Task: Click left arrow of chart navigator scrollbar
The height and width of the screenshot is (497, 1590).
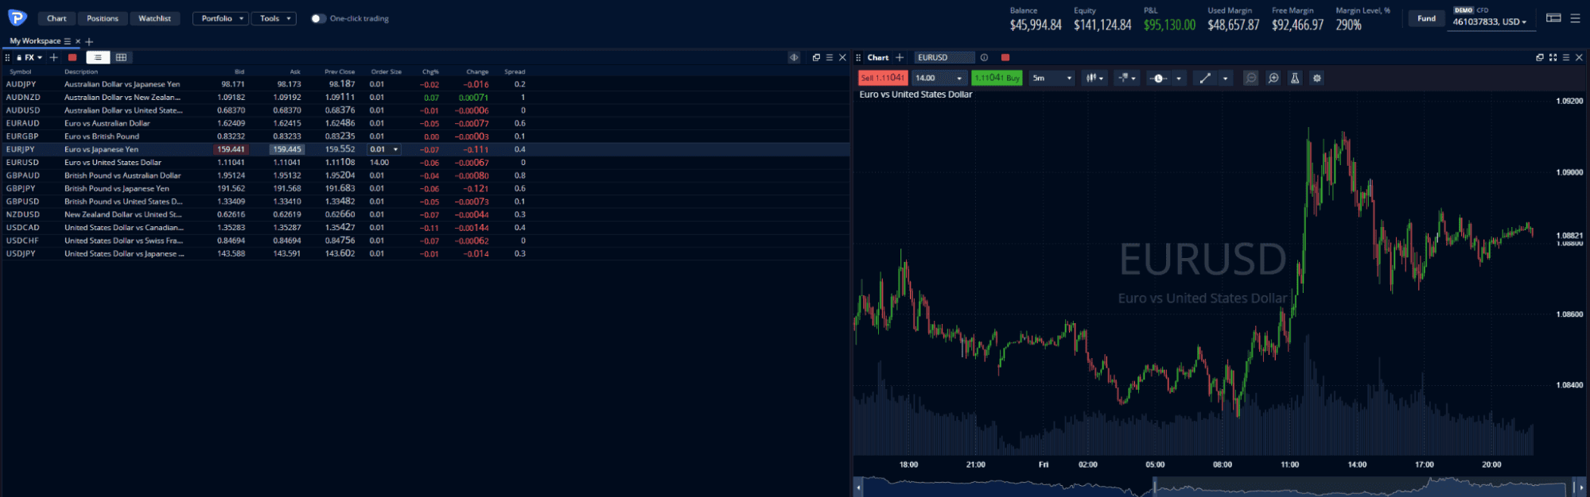Action: click(x=858, y=487)
